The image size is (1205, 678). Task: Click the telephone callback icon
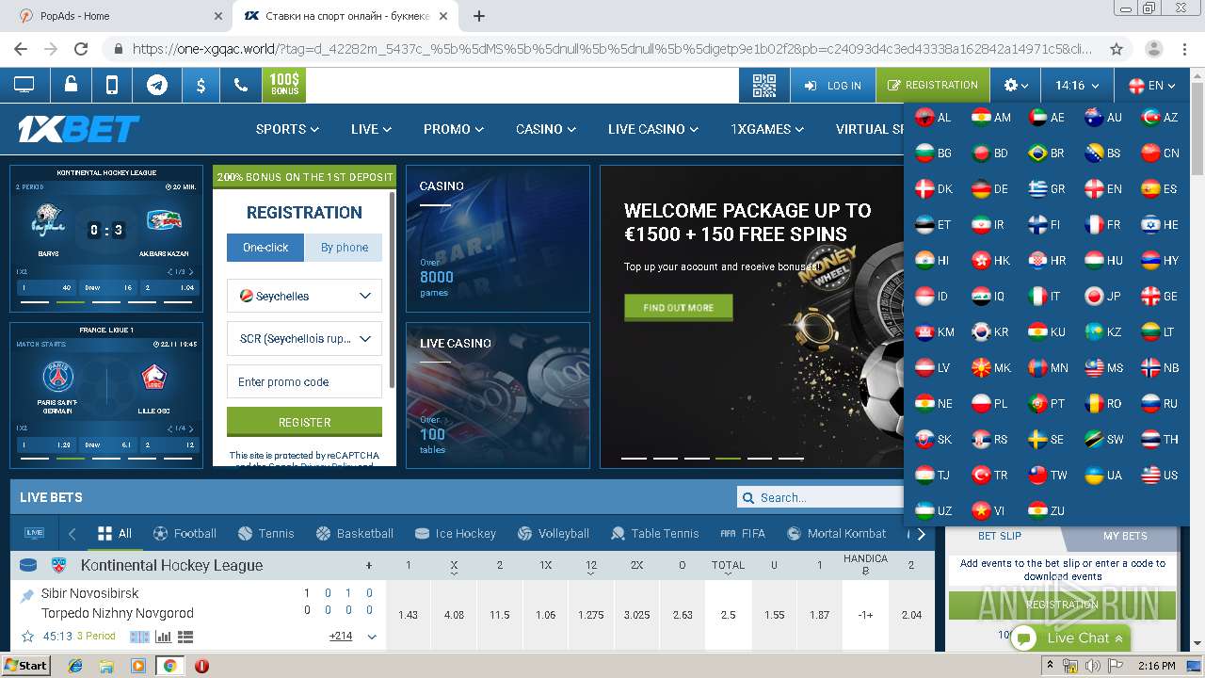tap(241, 85)
